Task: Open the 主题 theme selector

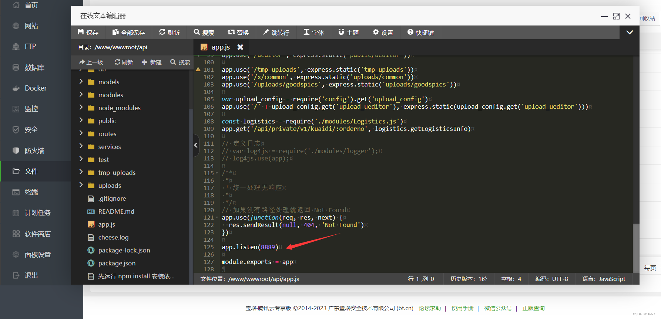Action: [349, 33]
